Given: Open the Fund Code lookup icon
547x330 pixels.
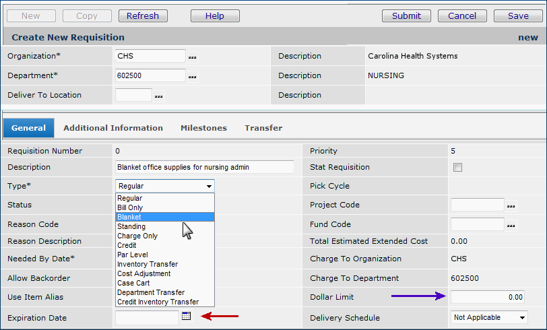Looking at the screenshot, I should 511,226.
